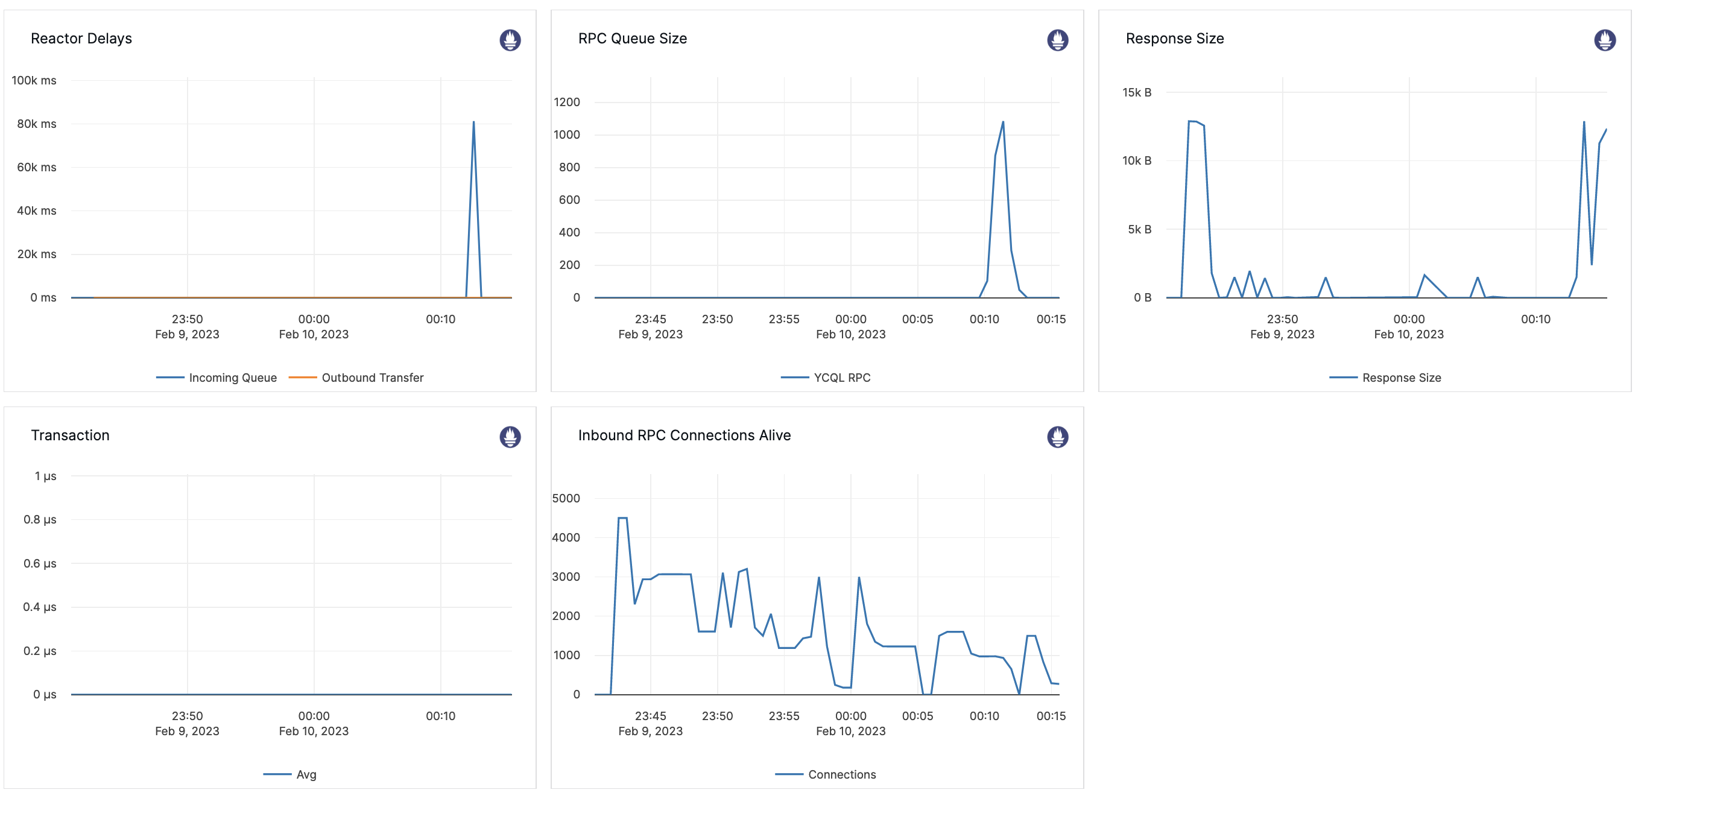This screenshot has height=813, width=1720.
Task: Click the 10k B axis label
Action: coord(1137,160)
